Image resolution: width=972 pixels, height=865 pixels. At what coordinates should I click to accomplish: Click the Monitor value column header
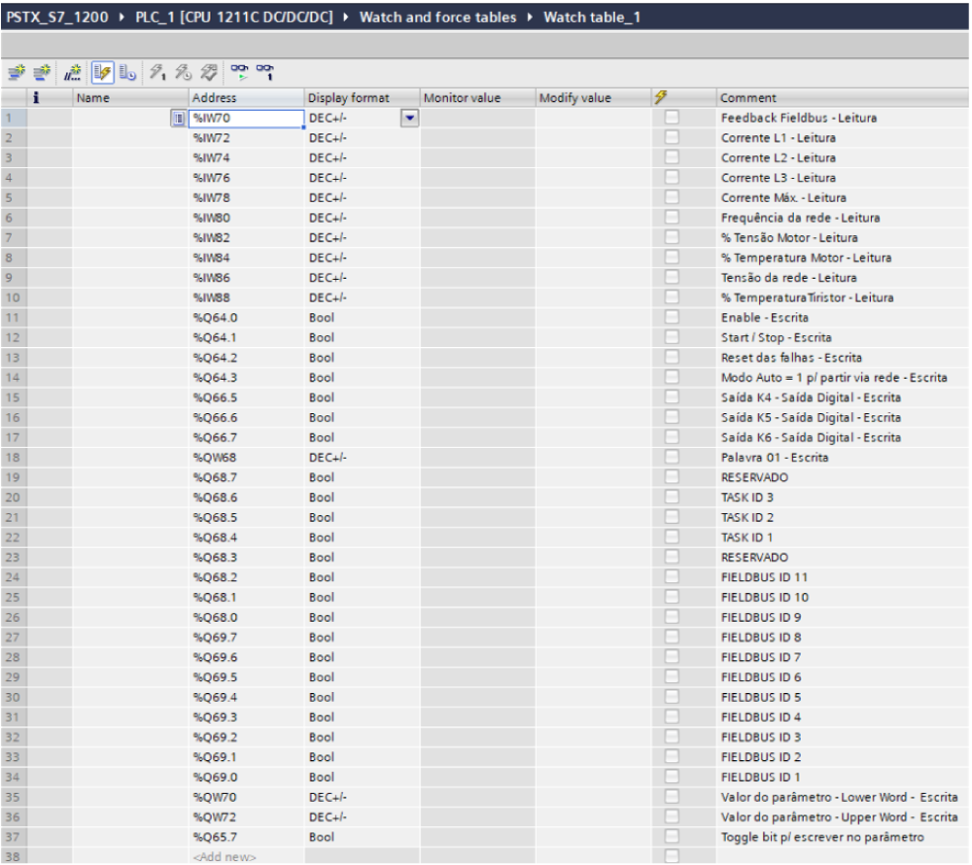478,97
